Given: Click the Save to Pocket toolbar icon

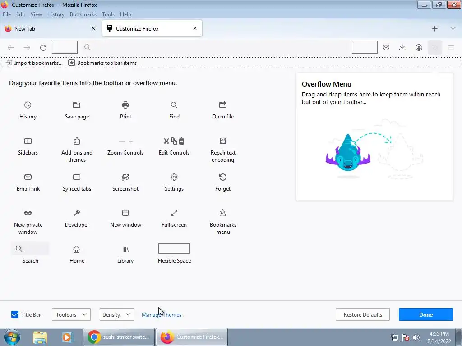Looking at the screenshot, I should pyautogui.click(x=386, y=47).
